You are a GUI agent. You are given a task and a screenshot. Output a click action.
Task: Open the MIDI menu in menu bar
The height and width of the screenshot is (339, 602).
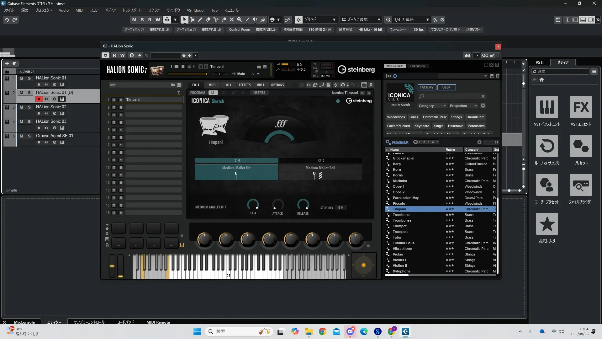coord(79,10)
